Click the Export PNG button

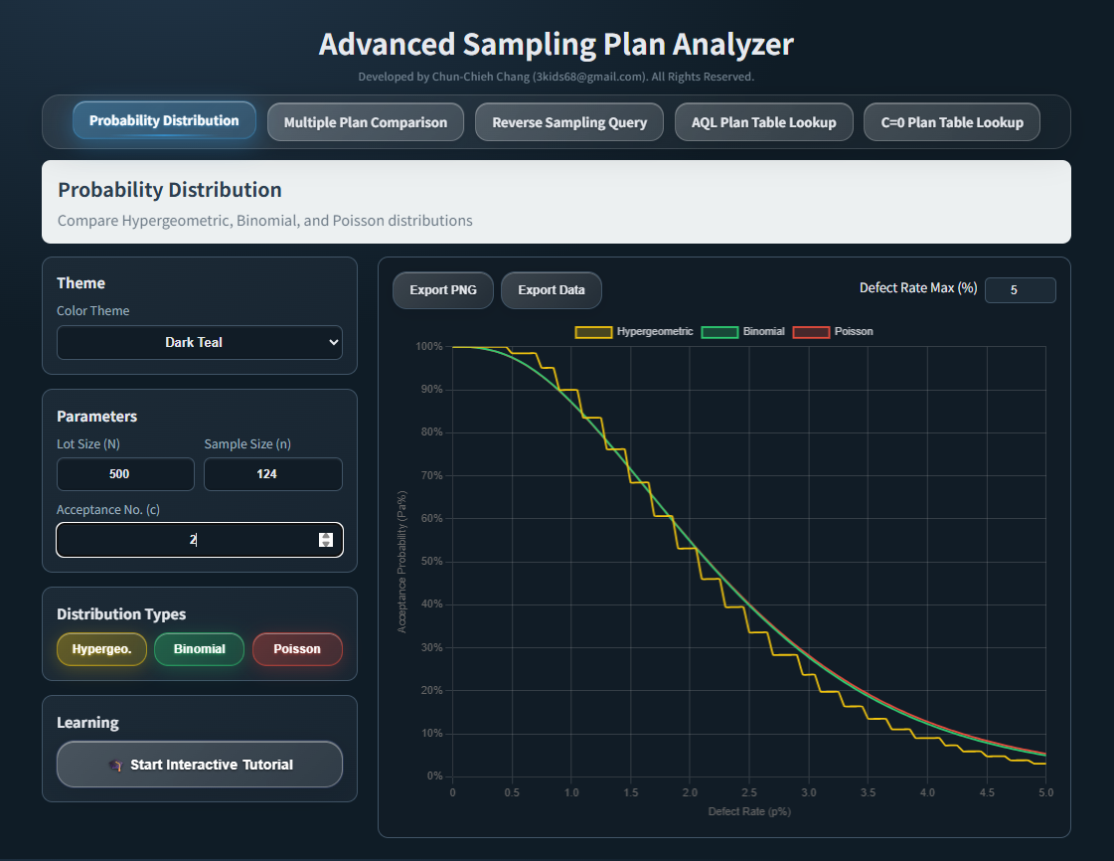pyautogui.click(x=442, y=289)
